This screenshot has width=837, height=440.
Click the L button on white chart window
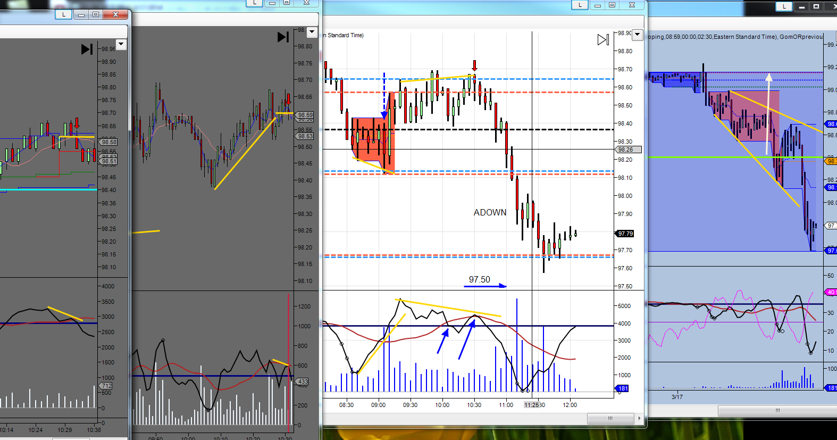(x=580, y=5)
